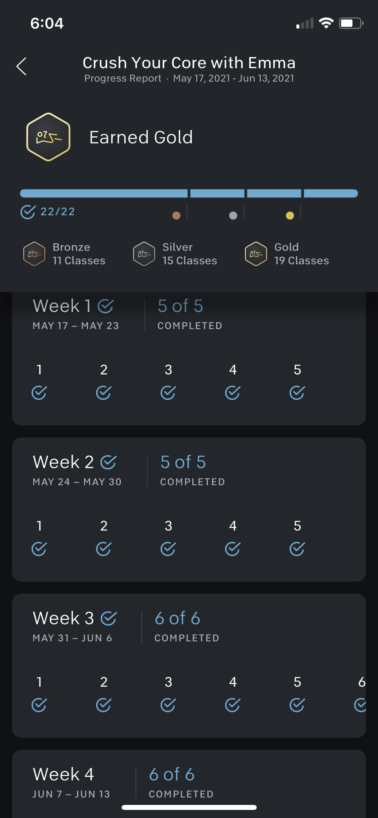Screen dimensions: 378x818
Task: Tap the gold milestone dot on progress
Action: (x=290, y=216)
